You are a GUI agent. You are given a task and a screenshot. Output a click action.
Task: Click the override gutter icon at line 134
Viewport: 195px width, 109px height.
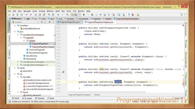[x=63, y=72]
